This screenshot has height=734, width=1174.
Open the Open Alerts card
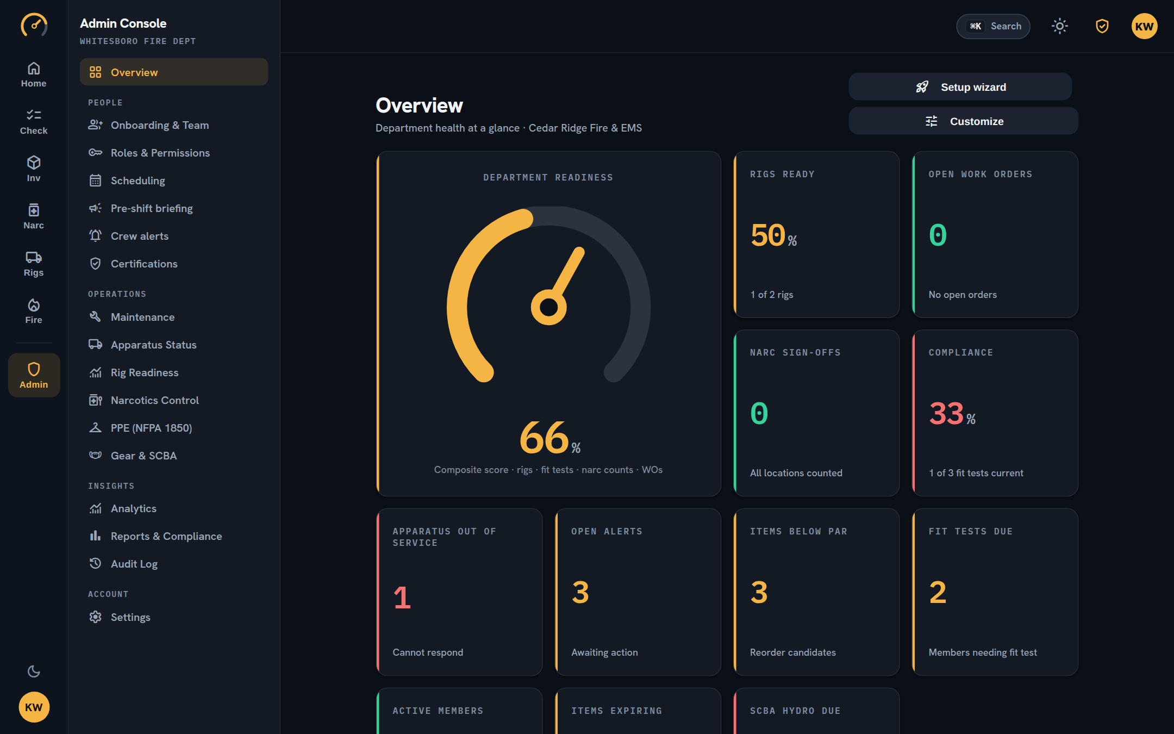click(x=638, y=592)
